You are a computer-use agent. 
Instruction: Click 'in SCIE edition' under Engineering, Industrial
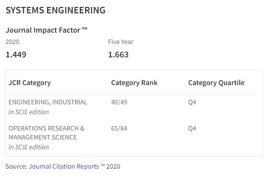29,112
